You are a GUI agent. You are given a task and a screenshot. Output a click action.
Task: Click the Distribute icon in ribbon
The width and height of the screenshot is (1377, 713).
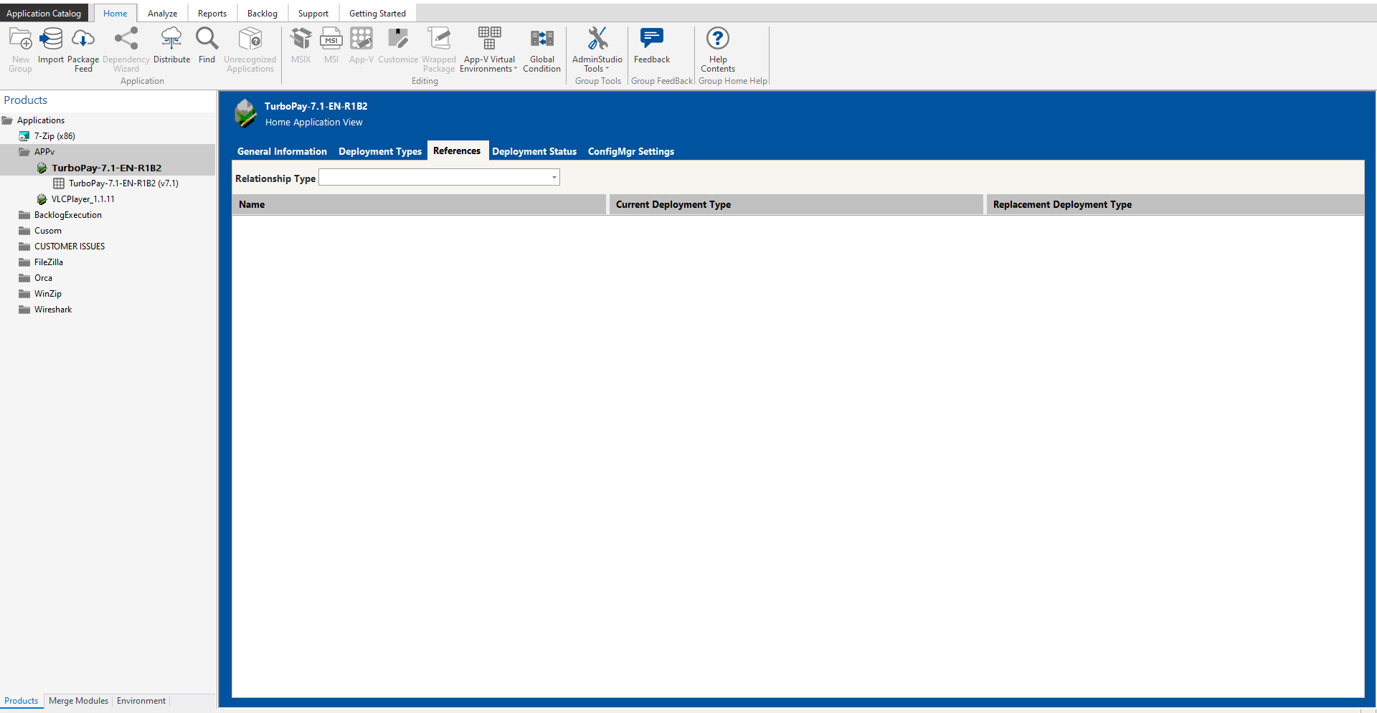(171, 39)
